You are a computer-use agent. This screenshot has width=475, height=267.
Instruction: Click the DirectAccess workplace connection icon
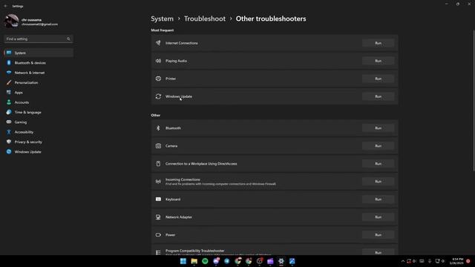[x=158, y=164]
